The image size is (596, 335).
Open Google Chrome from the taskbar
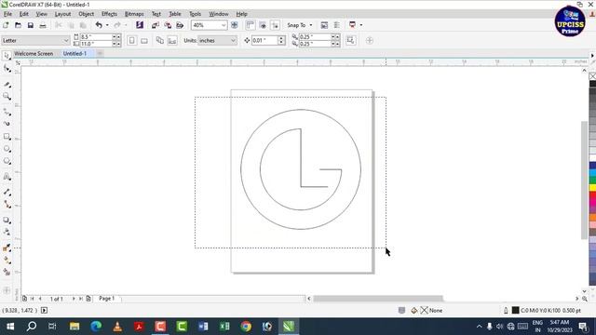click(x=246, y=327)
